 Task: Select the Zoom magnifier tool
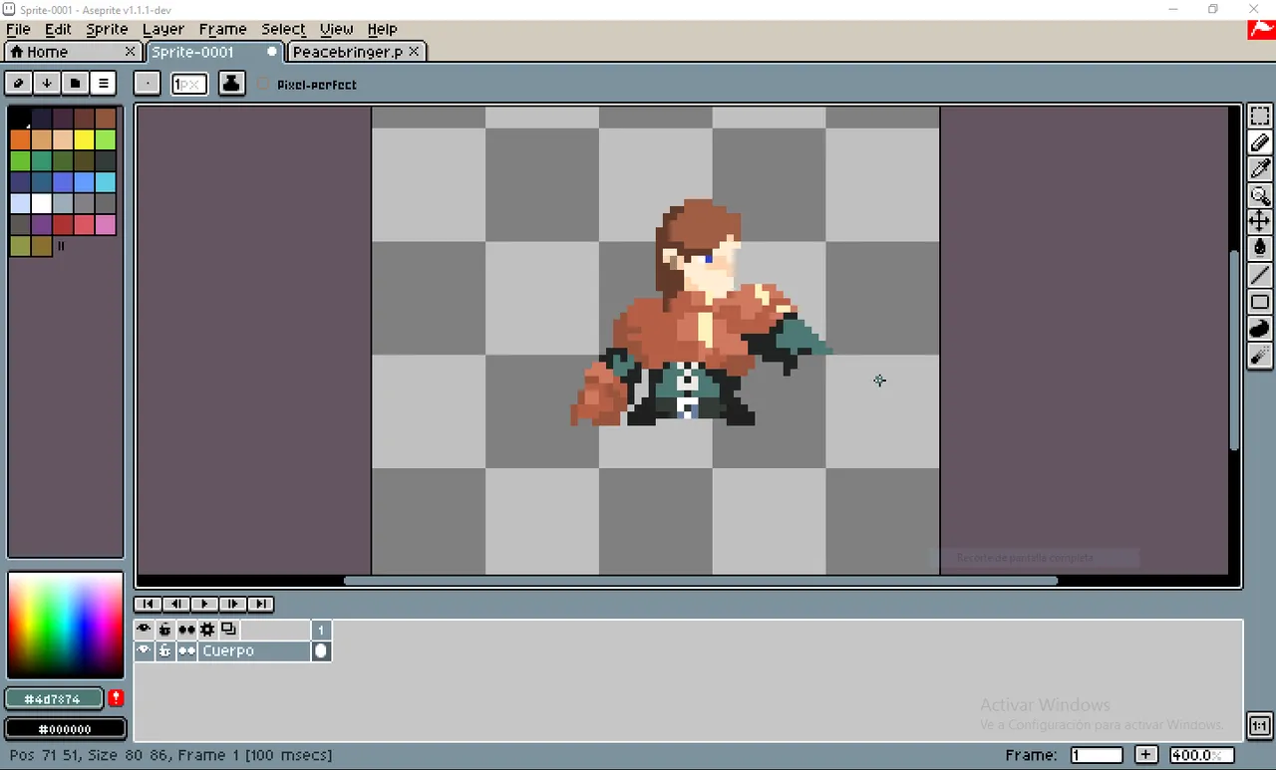[x=1260, y=195]
